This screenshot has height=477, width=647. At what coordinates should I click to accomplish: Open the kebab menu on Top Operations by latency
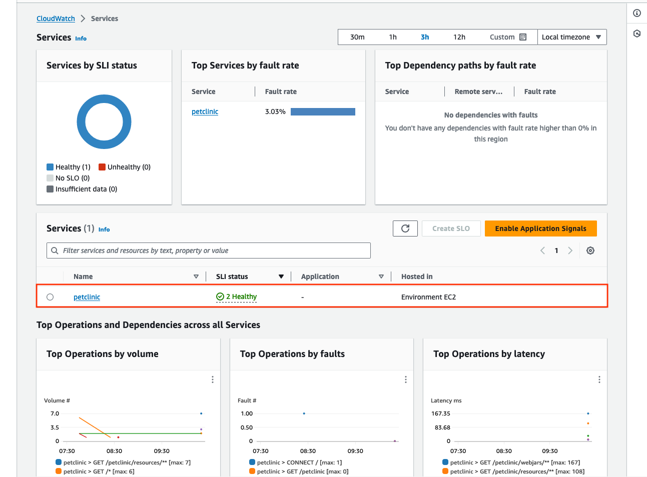(x=599, y=379)
